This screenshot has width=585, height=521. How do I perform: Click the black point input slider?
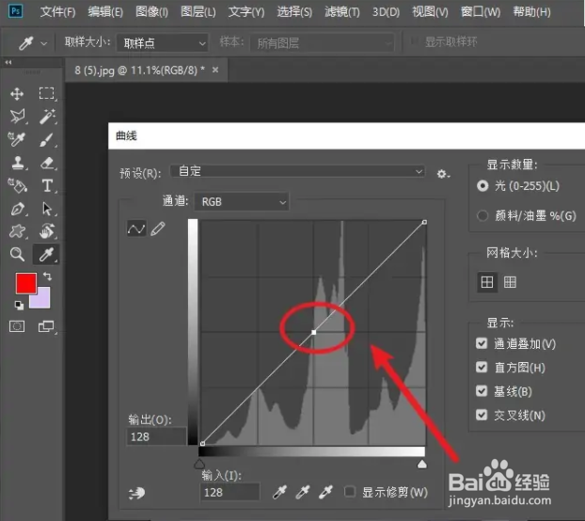point(199,464)
